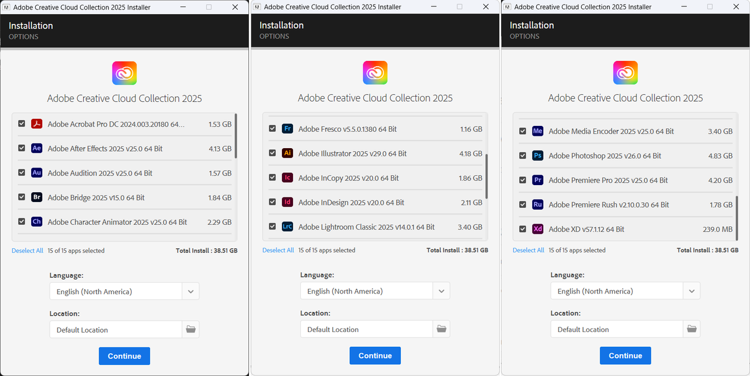The image size is (750, 376).
Task: Click Deselect All in right window
Action: (529, 250)
